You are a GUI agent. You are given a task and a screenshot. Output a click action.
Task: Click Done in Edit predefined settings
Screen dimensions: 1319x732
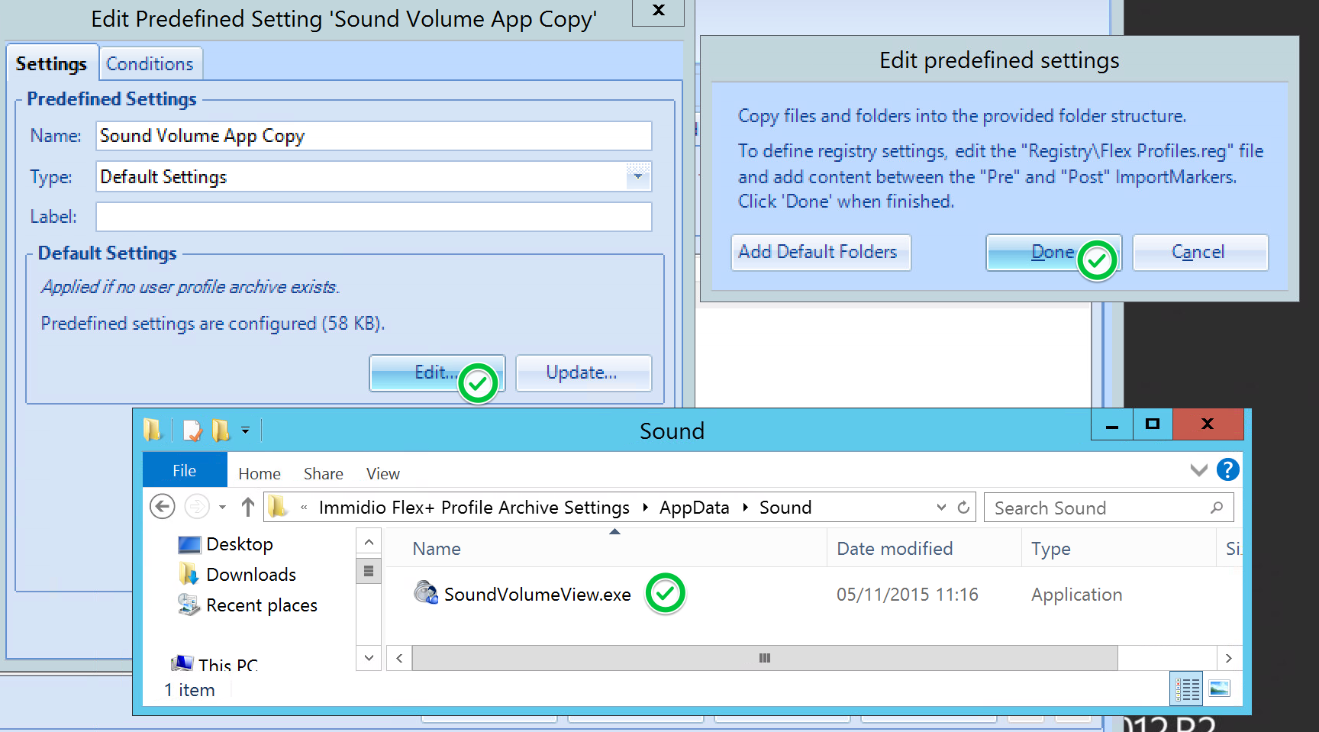click(1053, 252)
